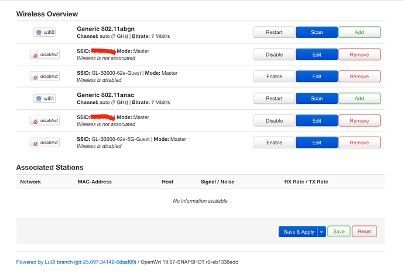The height and width of the screenshot is (278, 404).
Task: Edit the GL-B3000-62e-Guest network settings
Action: pos(316,77)
